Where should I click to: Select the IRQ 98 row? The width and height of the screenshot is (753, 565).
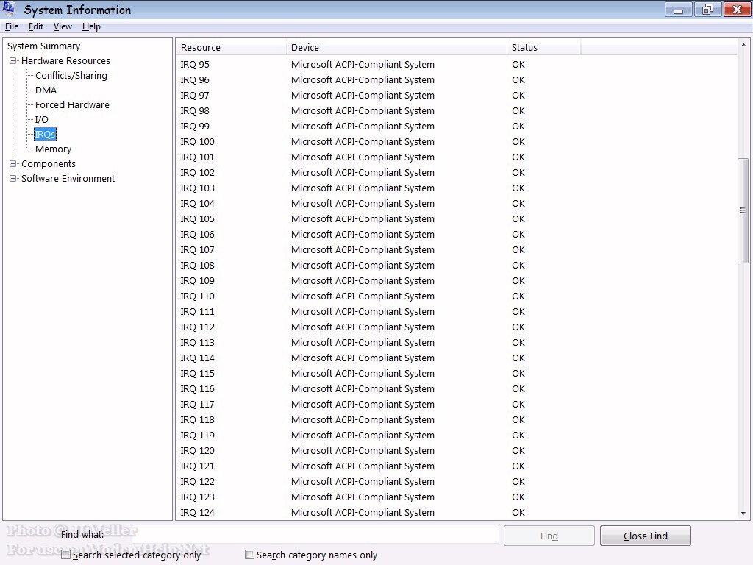tap(456, 110)
